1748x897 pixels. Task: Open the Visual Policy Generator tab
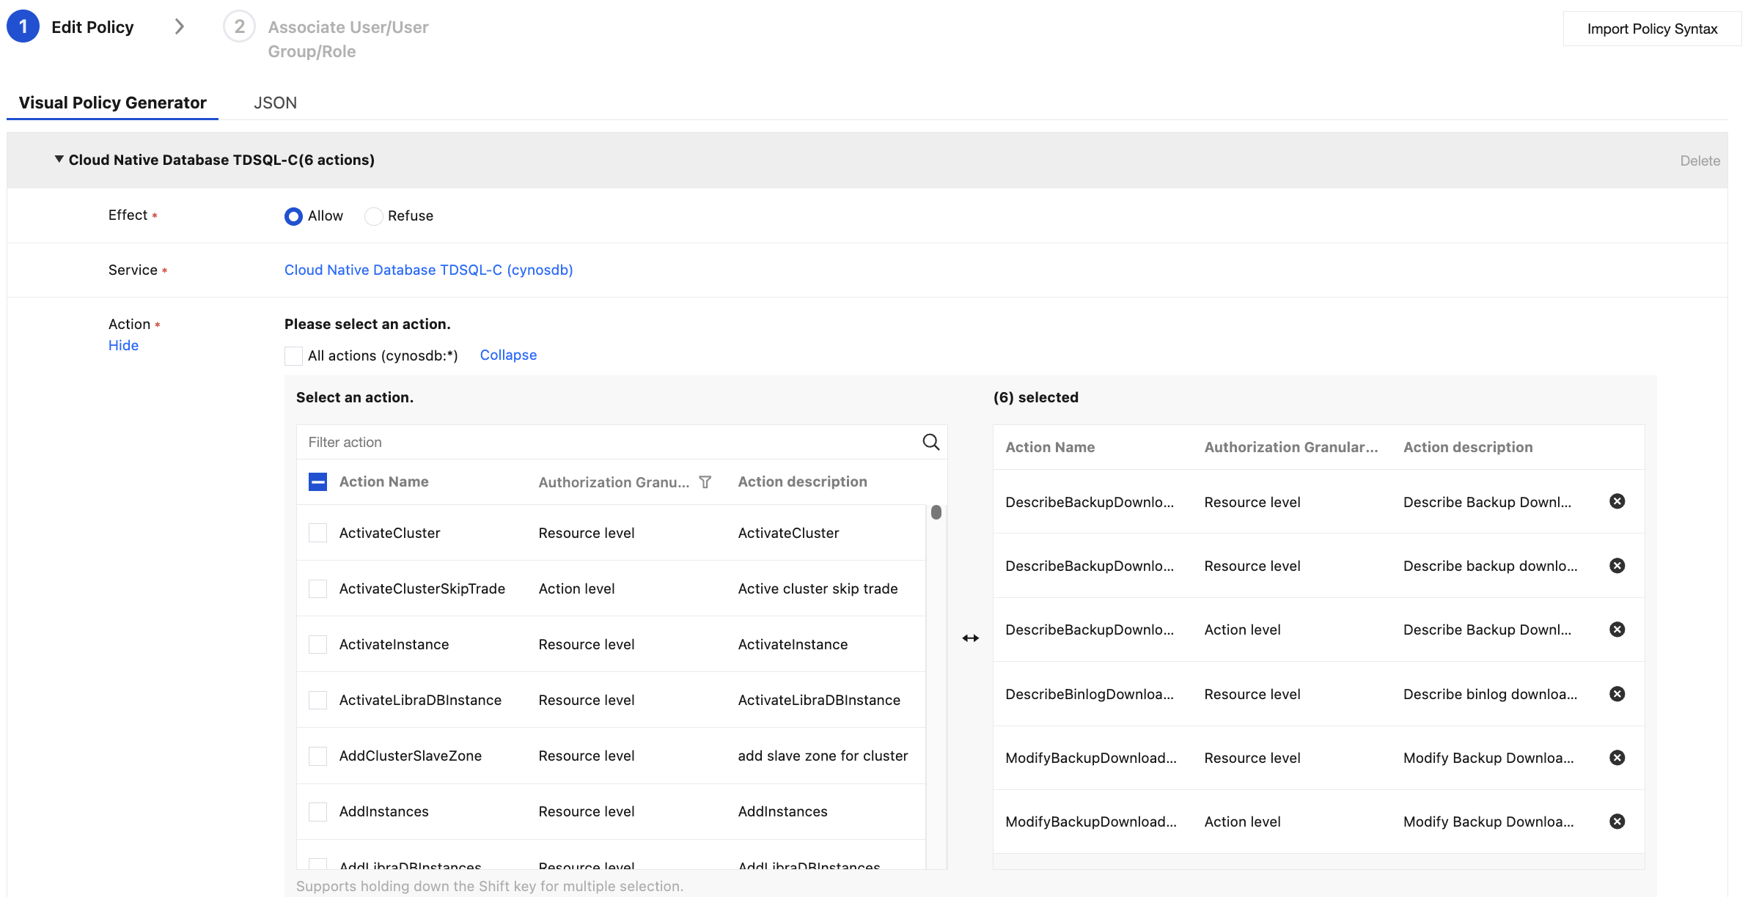click(112, 103)
